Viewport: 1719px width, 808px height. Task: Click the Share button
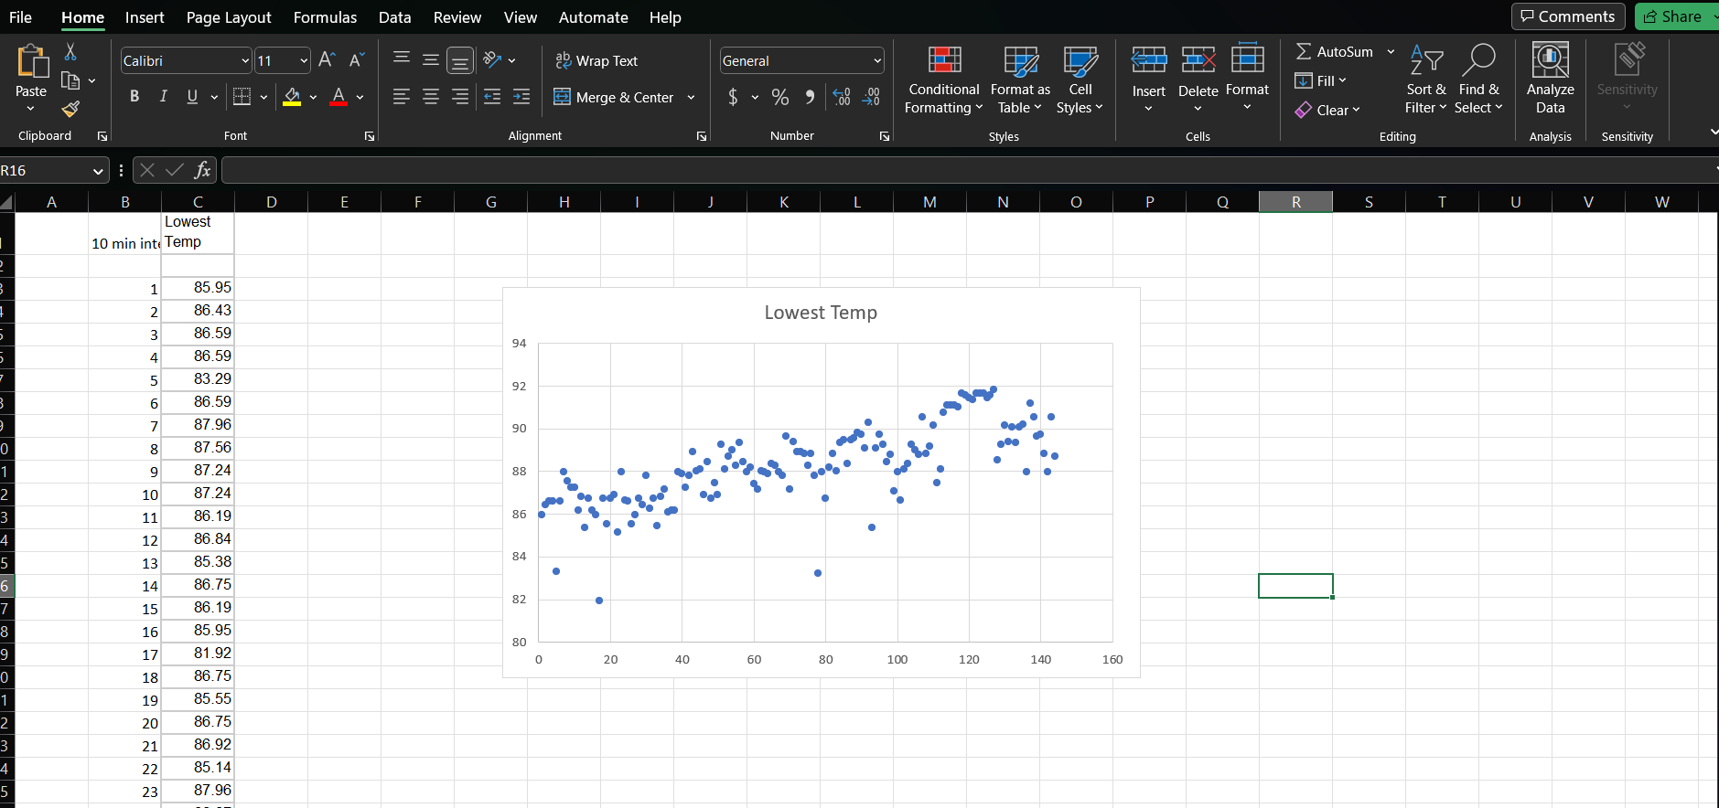click(1674, 16)
